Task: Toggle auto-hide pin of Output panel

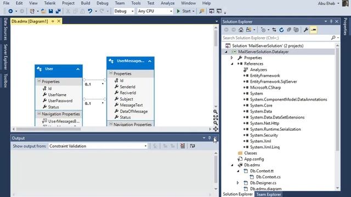Action: [210, 138]
